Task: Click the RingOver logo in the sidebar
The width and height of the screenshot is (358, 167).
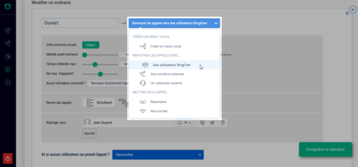Action: [x=8, y=7]
